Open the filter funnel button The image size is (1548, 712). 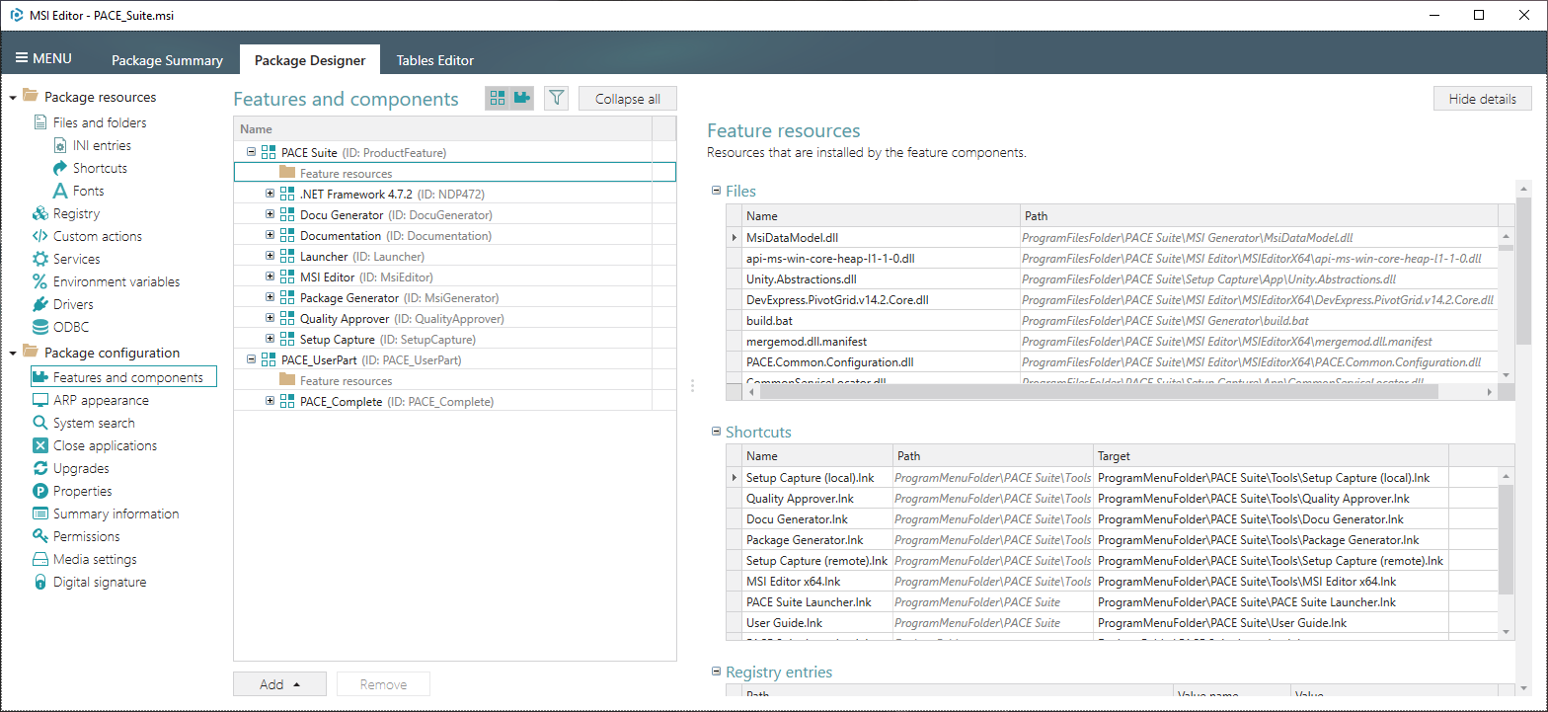557,98
